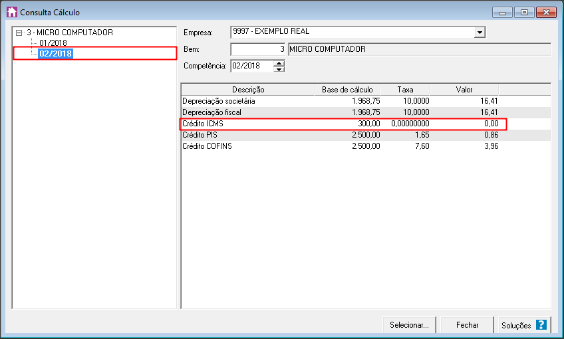Click the Taxa column header
This screenshot has height=339, width=564.
[x=405, y=90]
